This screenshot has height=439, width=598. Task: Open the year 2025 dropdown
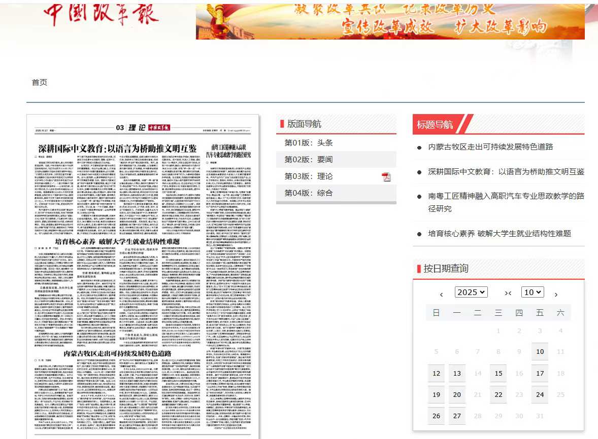471,292
